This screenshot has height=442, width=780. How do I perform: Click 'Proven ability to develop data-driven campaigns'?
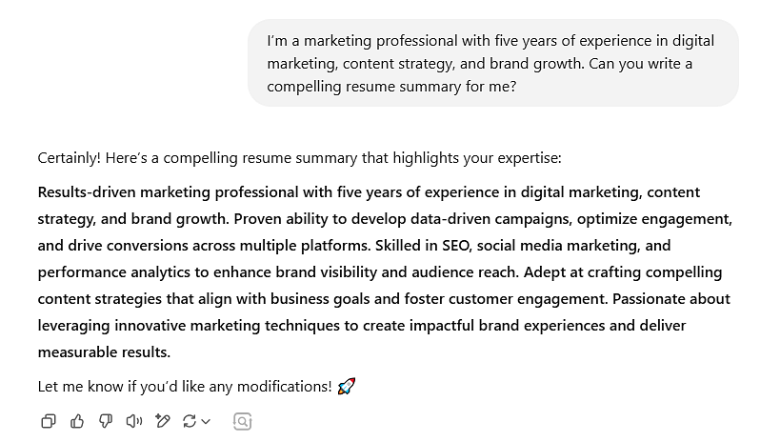(x=402, y=219)
